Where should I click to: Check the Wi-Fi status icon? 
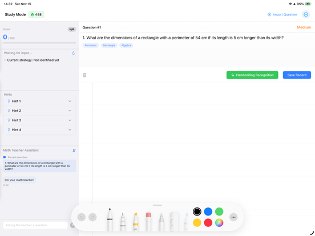coord(290,4)
